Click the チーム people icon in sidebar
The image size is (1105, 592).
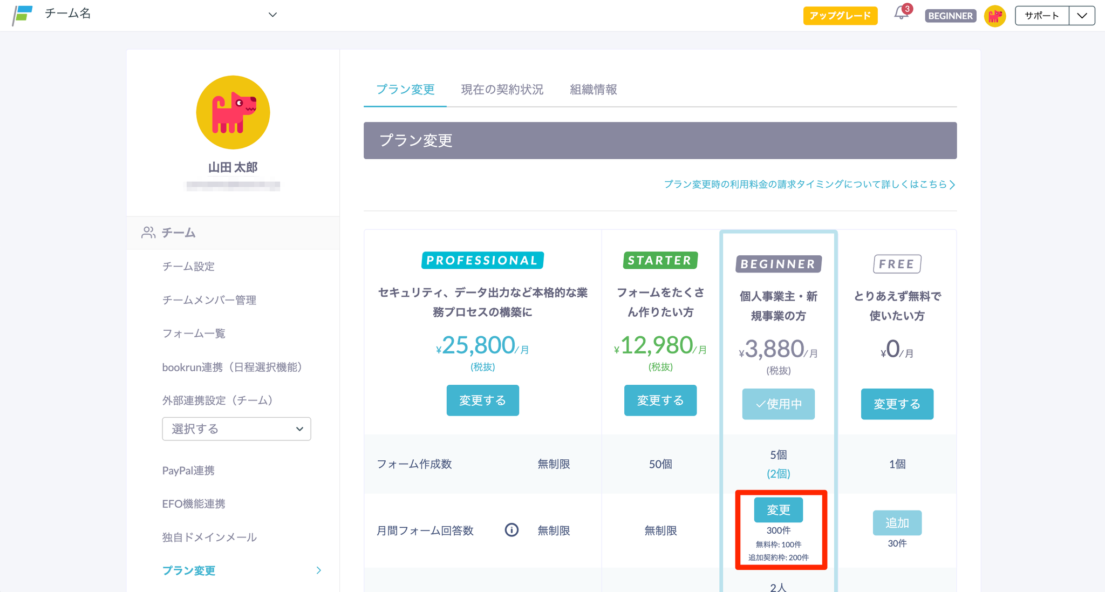pos(148,233)
